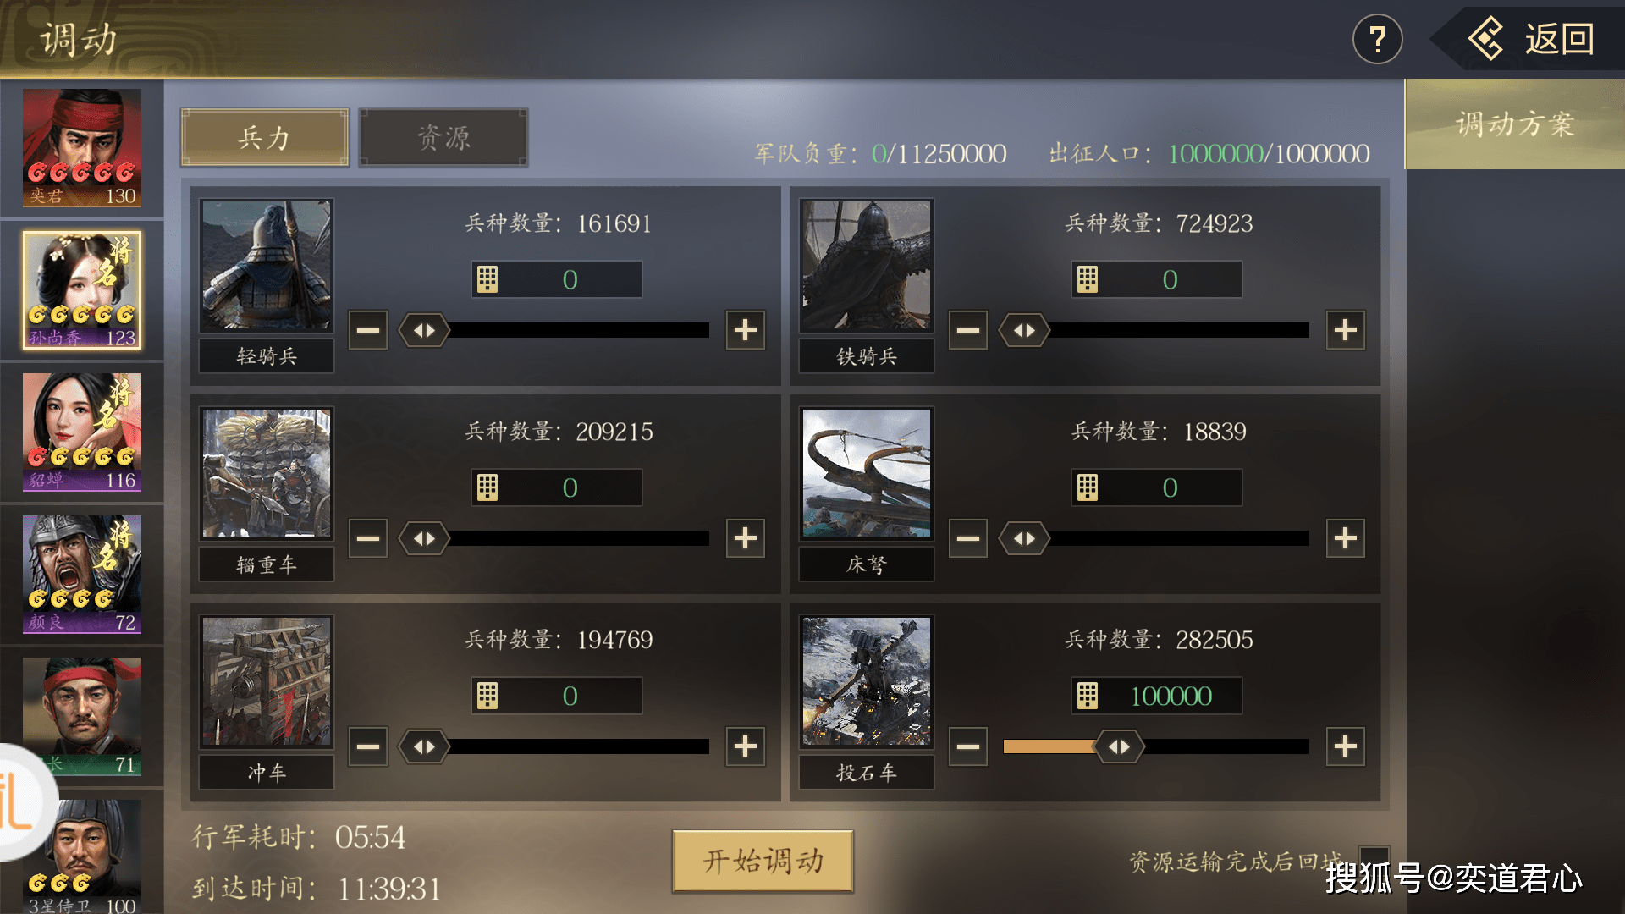This screenshot has height=914, width=1625.
Task: Select the 轻骑兵 light cavalry portrait
Action: pyautogui.click(x=267, y=265)
